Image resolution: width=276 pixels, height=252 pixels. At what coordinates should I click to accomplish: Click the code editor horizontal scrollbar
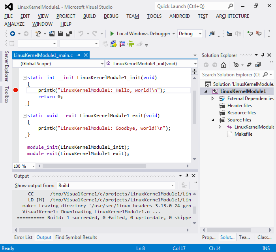point(94,166)
